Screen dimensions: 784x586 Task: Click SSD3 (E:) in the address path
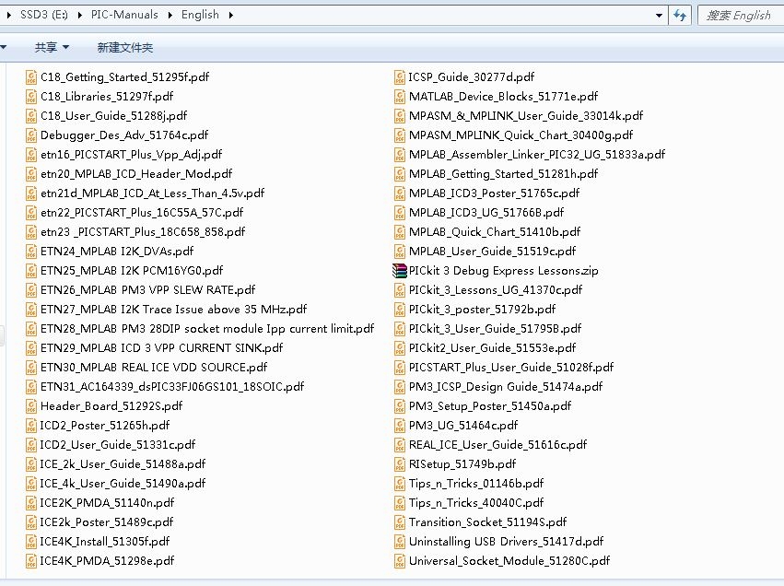pos(44,15)
